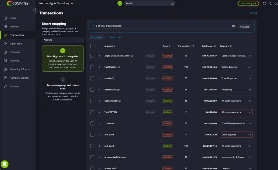Click the Home sidebar icon

[x=5, y=18]
